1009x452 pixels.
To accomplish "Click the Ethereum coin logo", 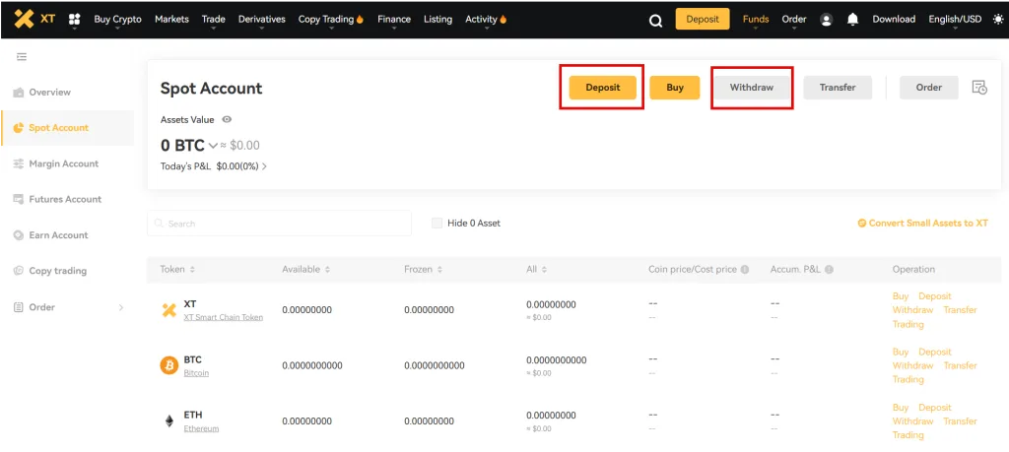I will [x=168, y=421].
